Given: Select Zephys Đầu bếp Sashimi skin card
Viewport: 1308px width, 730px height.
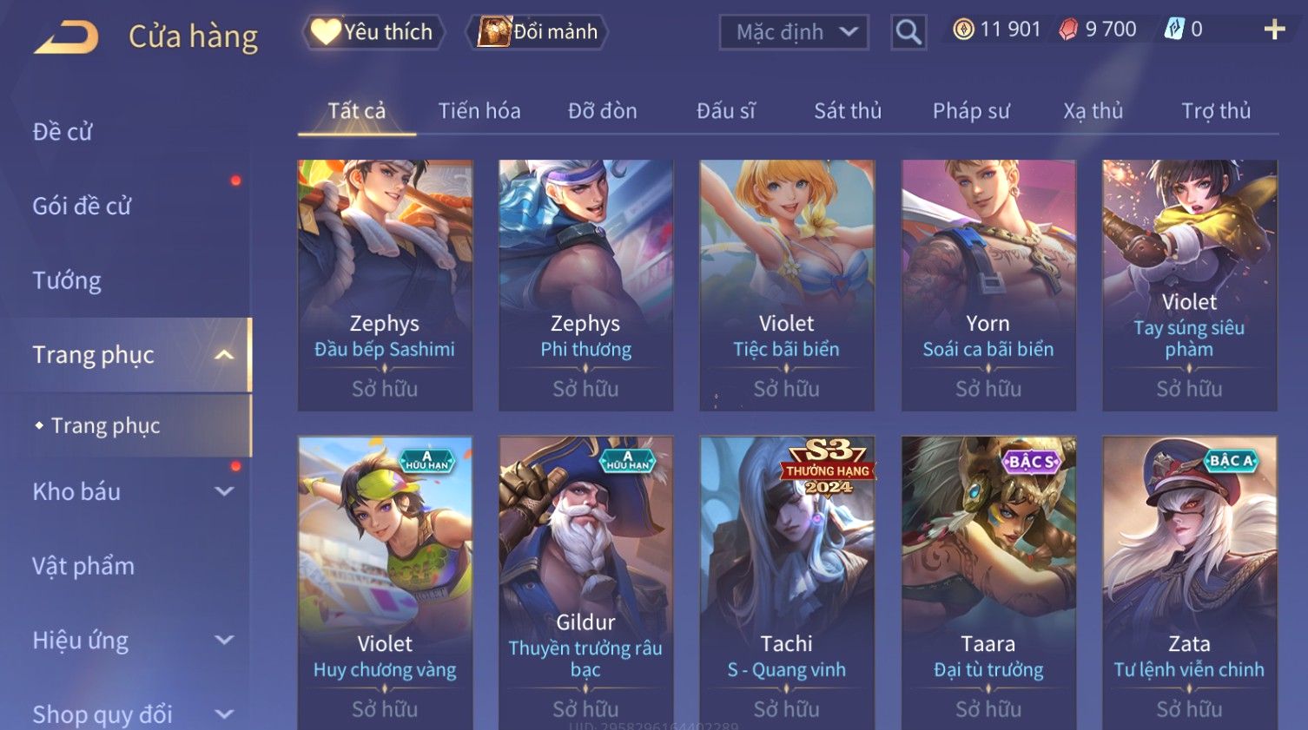Looking at the screenshot, I should [385, 285].
